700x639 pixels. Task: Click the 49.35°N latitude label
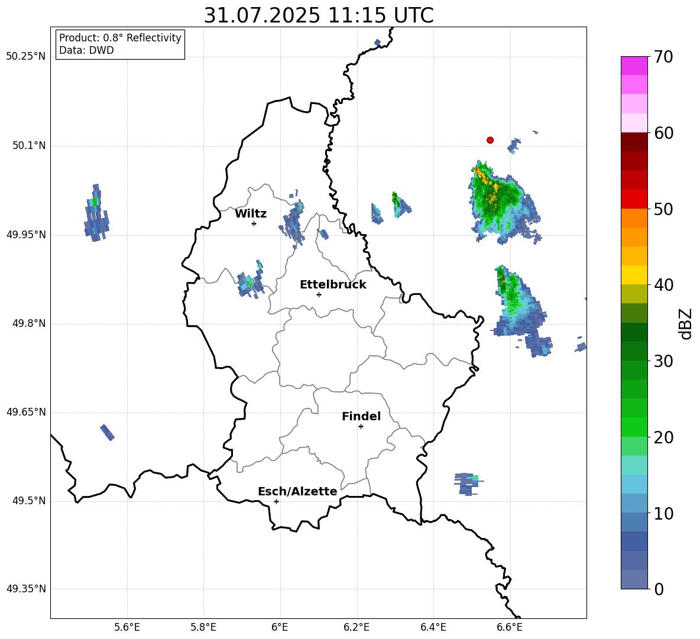[x=26, y=589]
